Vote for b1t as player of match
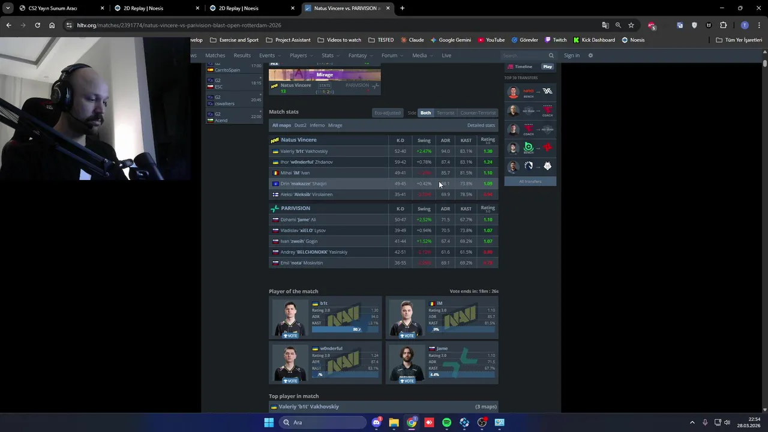Viewport: 768px width, 432px height. click(291, 335)
